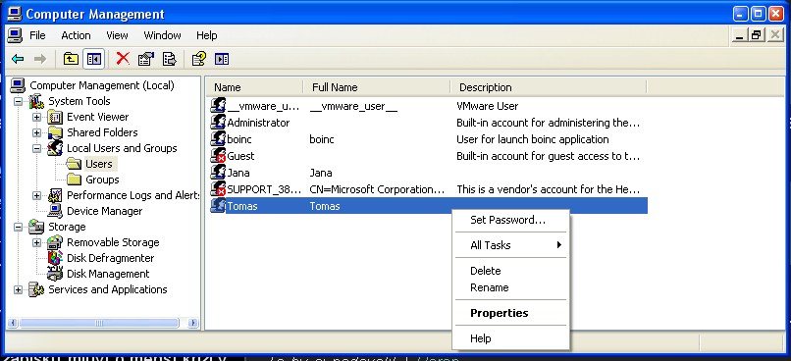
Task: Expand Performance Logs and Alerts node
Action: [37, 195]
